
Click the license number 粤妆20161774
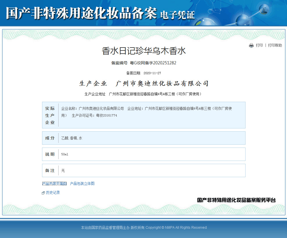(x=106, y=115)
